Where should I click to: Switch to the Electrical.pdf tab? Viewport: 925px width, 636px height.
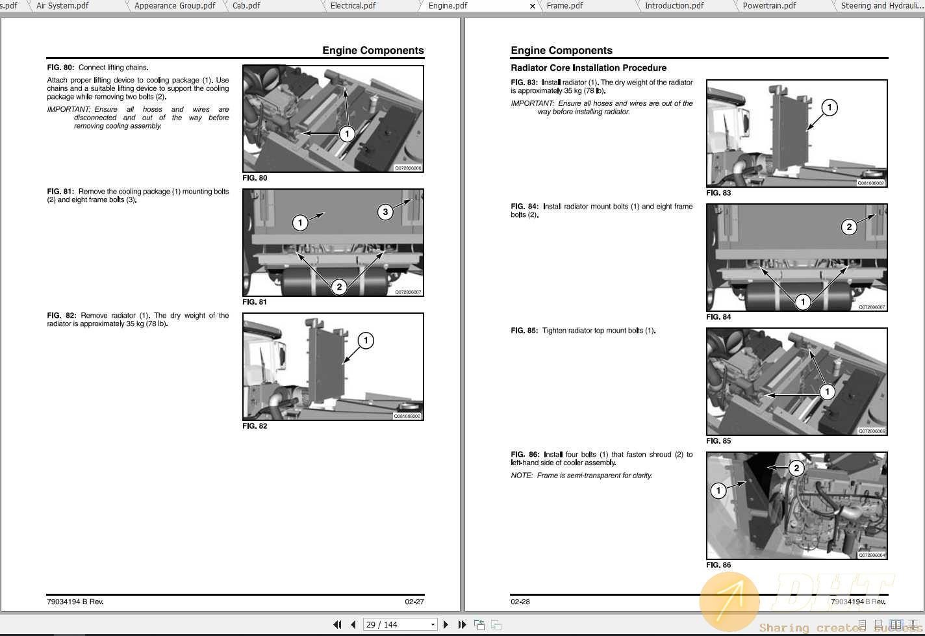click(353, 6)
